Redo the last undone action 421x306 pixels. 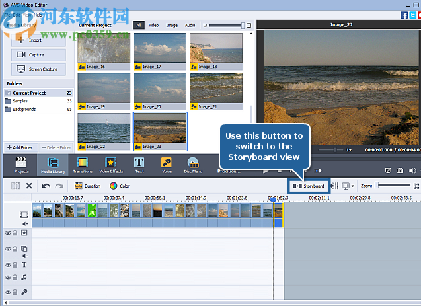59,186
